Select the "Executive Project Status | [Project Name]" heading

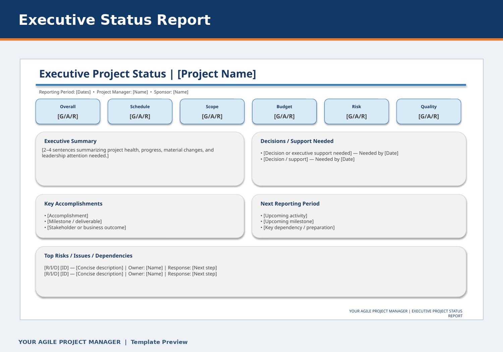(x=148, y=74)
